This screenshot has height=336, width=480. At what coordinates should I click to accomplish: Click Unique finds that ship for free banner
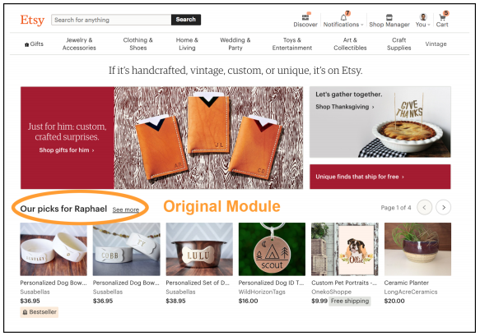point(380,177)
